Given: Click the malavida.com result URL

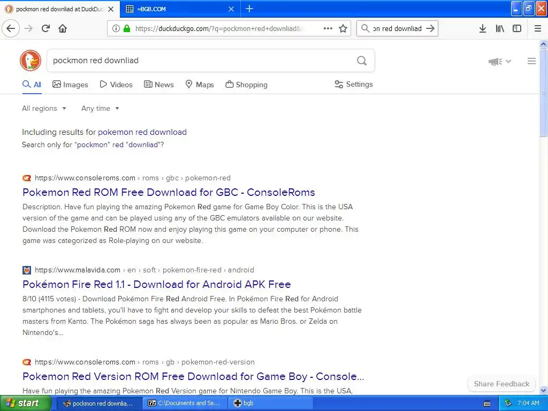Looking at the screenshot, I should (144, 270).
